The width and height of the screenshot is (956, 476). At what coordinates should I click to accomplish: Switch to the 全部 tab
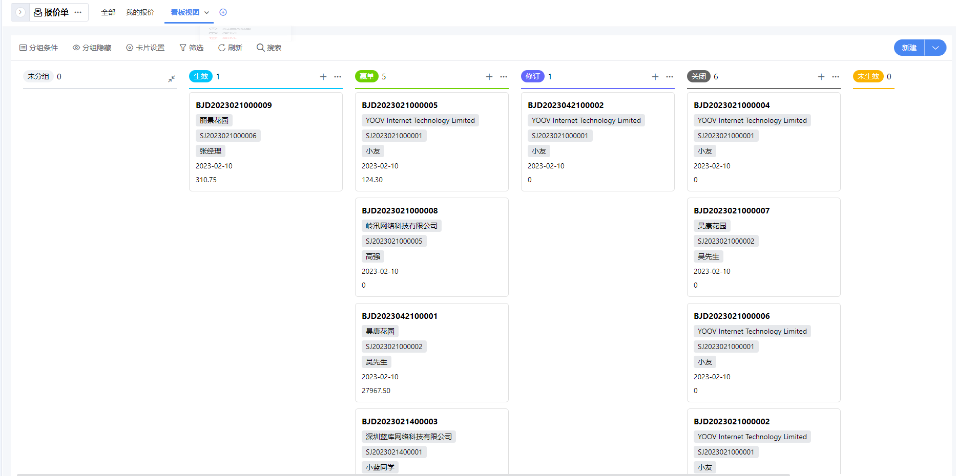click(x=108, y=12)
